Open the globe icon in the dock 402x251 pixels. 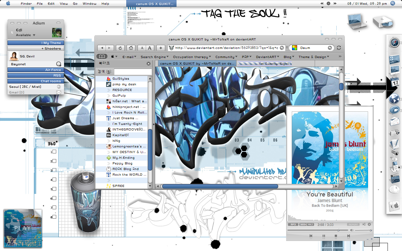pos(394,99)
